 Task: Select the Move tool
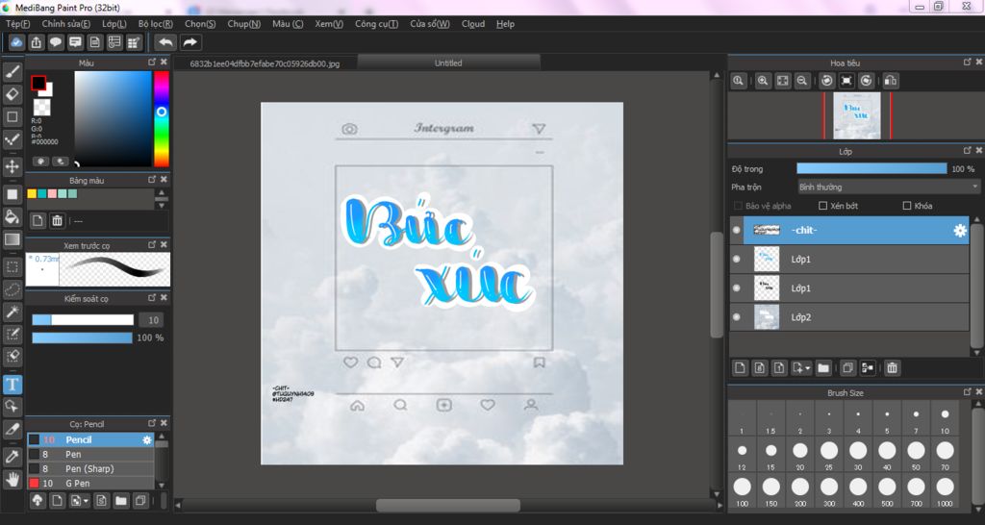click(x=13, y=166)
